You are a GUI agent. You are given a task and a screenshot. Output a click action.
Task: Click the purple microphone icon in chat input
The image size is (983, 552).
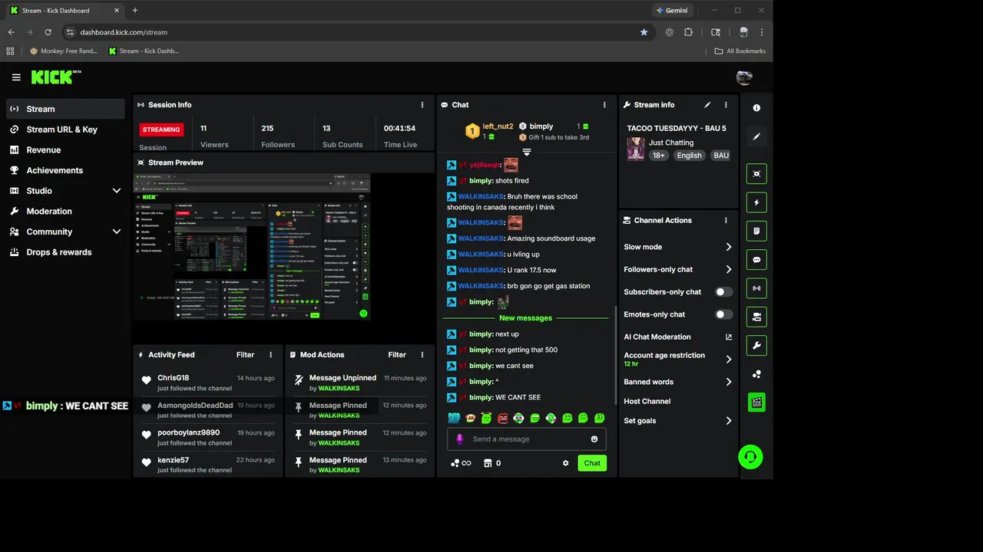pyautogui.click(x=460, y=439)
